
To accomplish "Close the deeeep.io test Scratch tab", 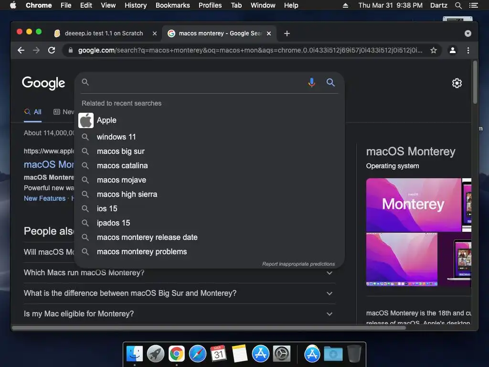I will 154,33.
